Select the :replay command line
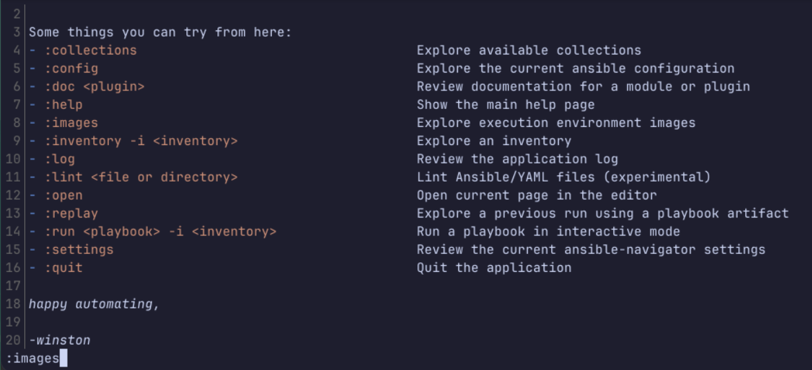 click(x=71, y=213)
